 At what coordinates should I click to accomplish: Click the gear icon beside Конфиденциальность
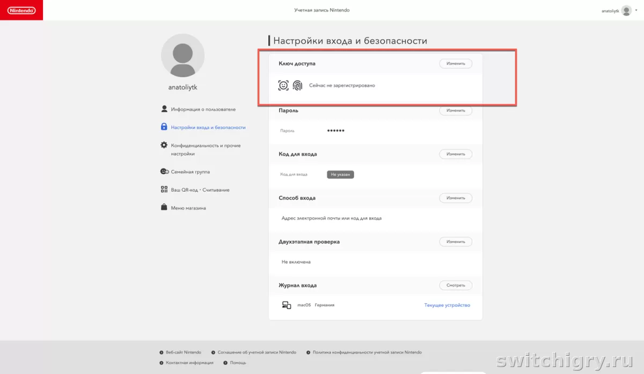point(163,145)
